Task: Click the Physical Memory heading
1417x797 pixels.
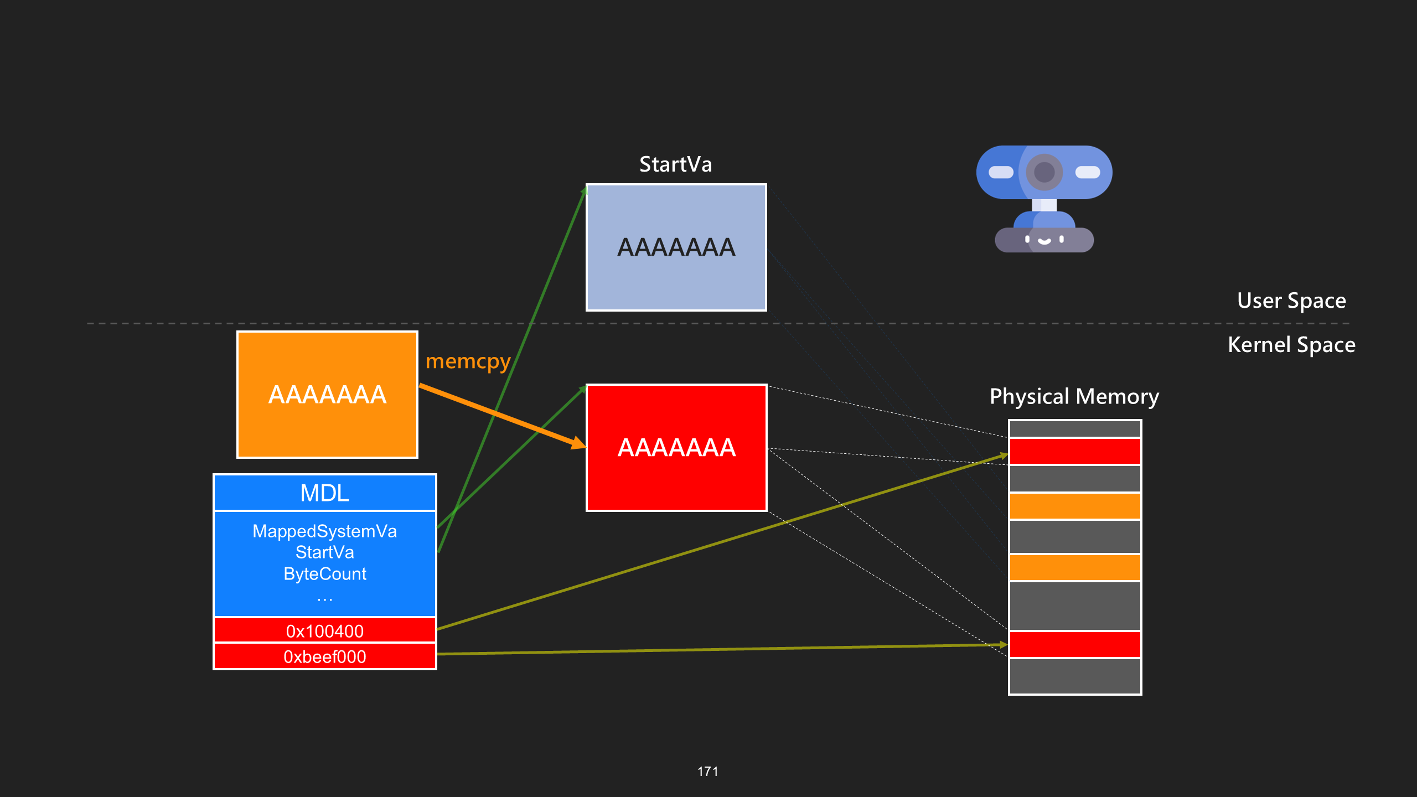Action: [x=1074, y=397]
